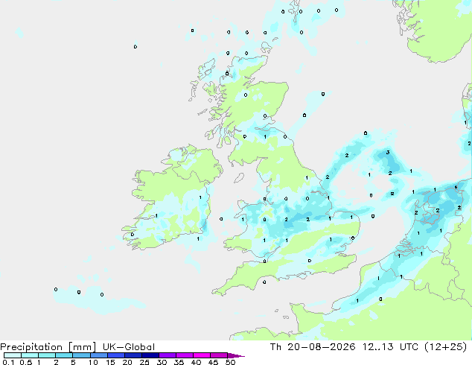Select the '35' legend scale label
Image resolution: width=472 pixels, height=365 pixels.
click(x=179, y=362)
